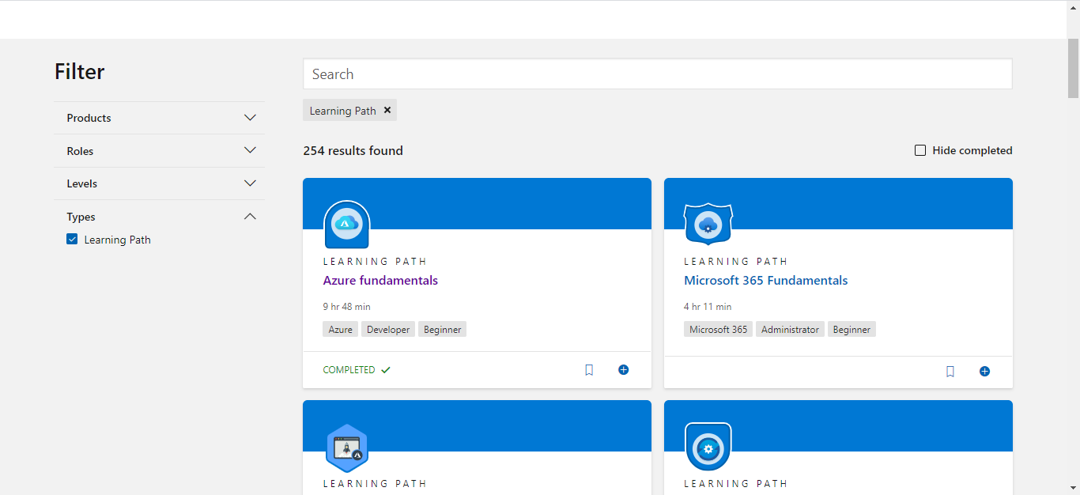Expand the Roles filter section
1080x495 pixels.
(160, 151)
